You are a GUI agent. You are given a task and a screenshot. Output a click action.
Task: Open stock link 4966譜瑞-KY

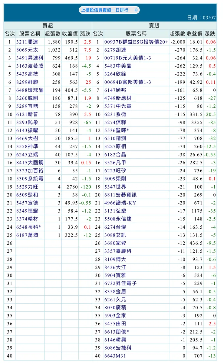(x=120, y=203)
